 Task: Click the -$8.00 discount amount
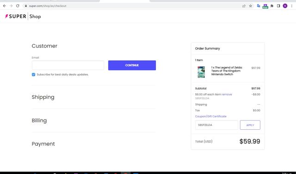pos(256,94)
